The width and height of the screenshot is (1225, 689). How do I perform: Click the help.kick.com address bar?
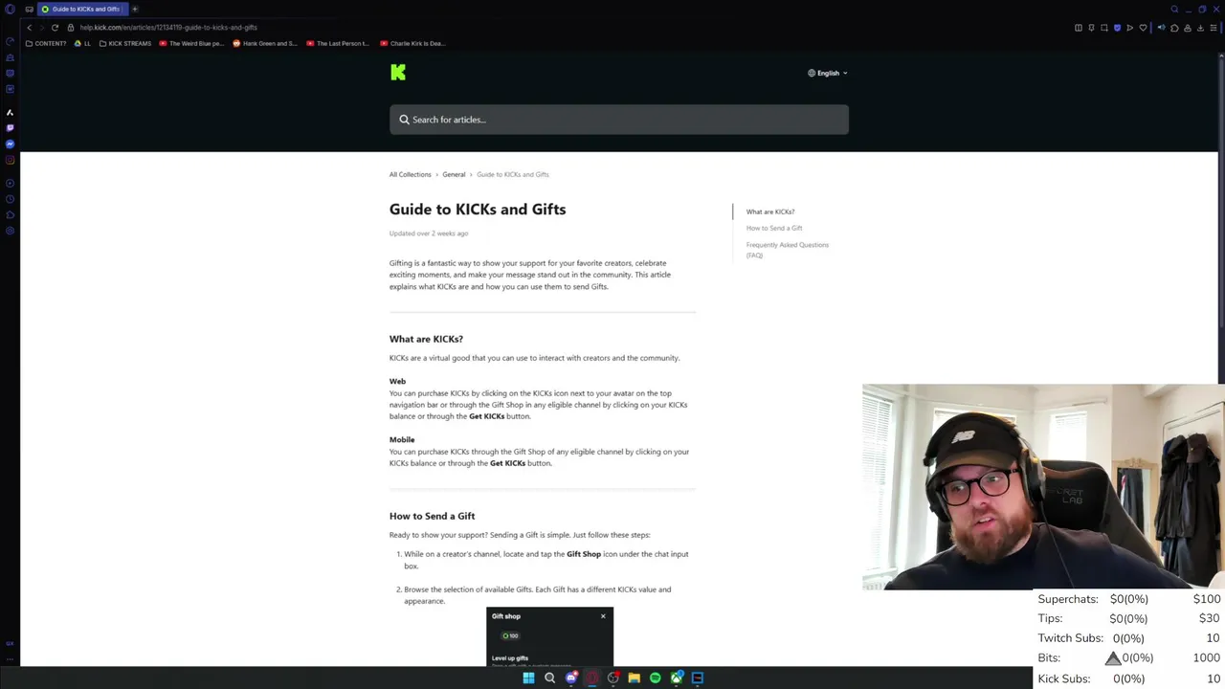coord(168,27)
